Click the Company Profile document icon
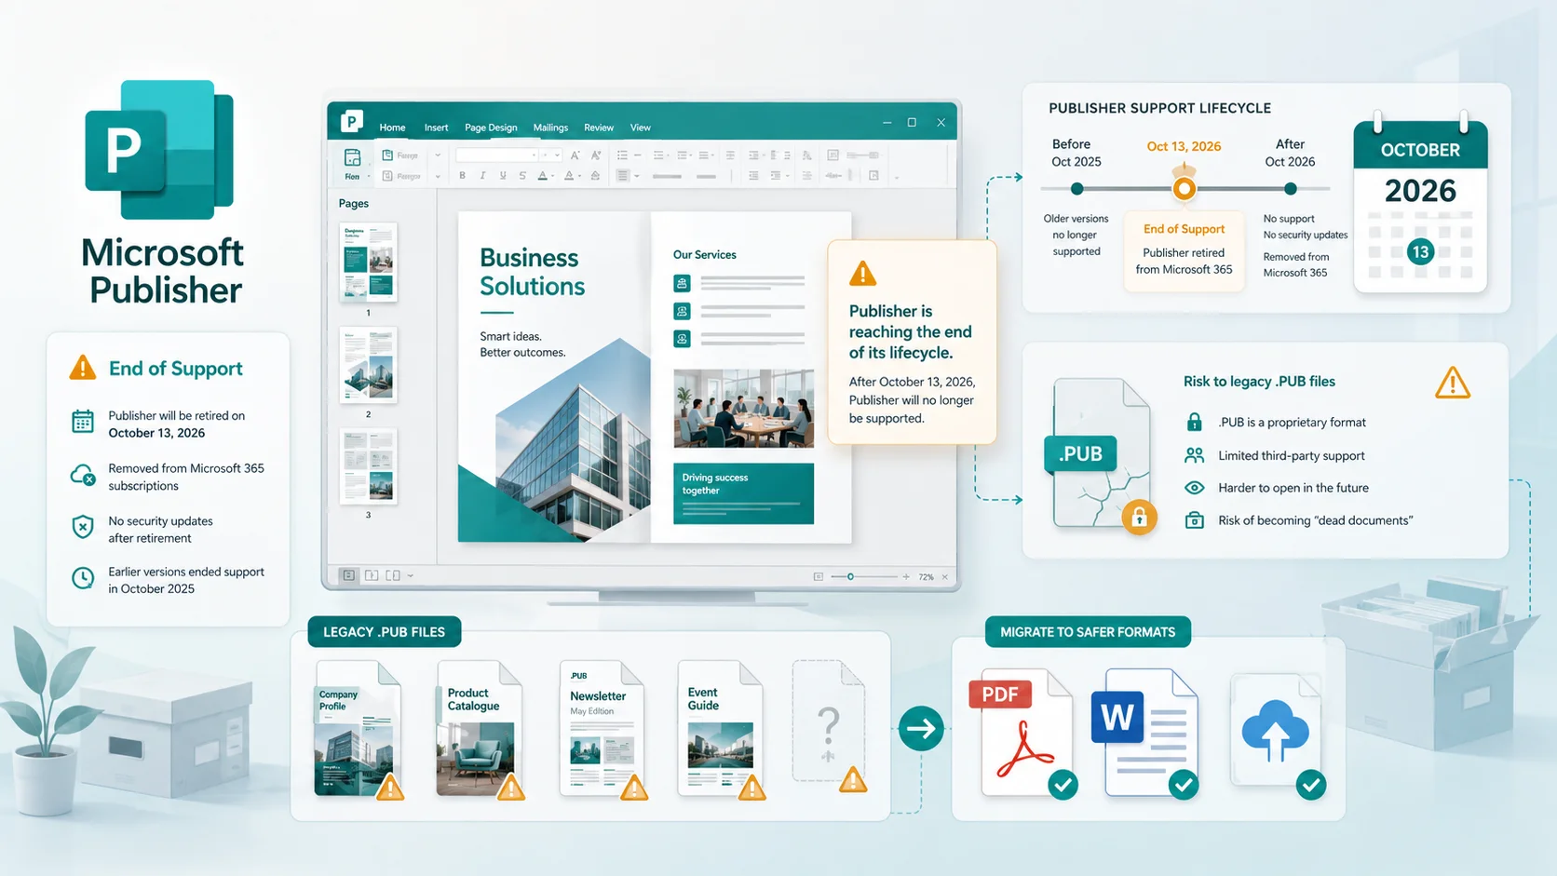Screen dimensions: 1557x876 coord(358,729)
